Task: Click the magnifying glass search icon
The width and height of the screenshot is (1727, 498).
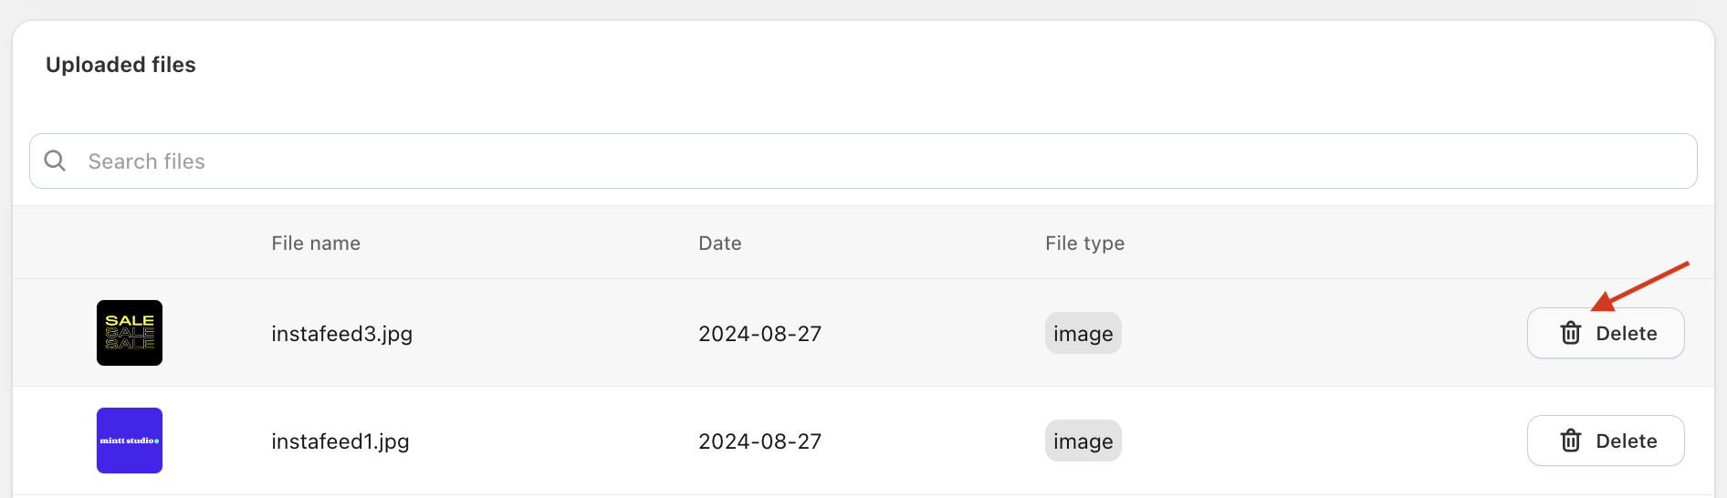Action: click(55, 161)
